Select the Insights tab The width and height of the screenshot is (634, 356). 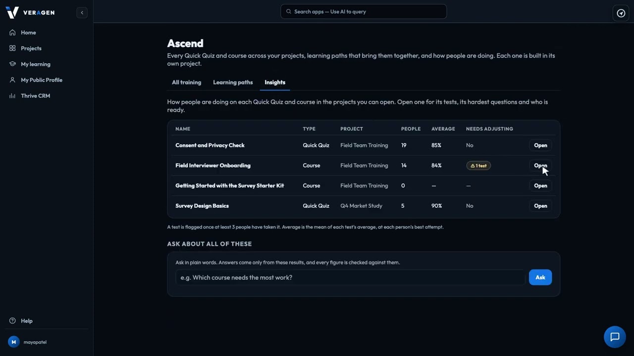[x=275, y=83]
